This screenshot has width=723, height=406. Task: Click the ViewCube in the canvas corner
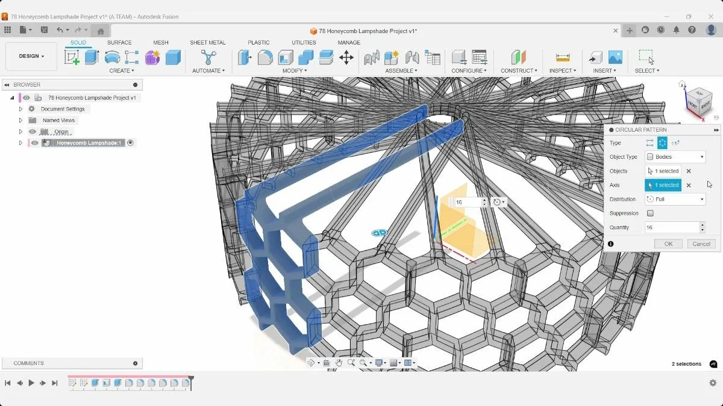(699, 101)
